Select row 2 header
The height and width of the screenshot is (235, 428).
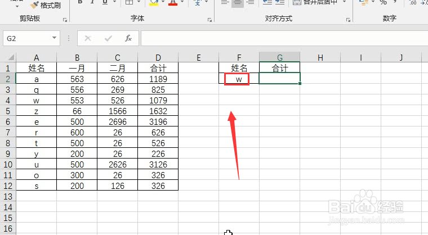point(8,79)
